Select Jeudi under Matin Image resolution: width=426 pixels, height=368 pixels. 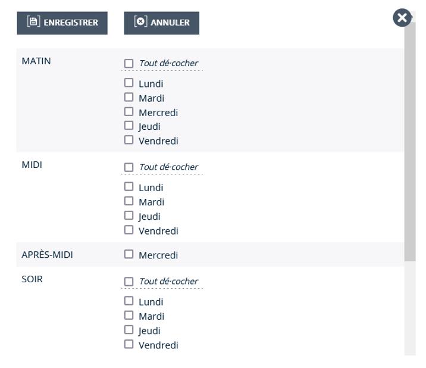click(x=129, y=126)
